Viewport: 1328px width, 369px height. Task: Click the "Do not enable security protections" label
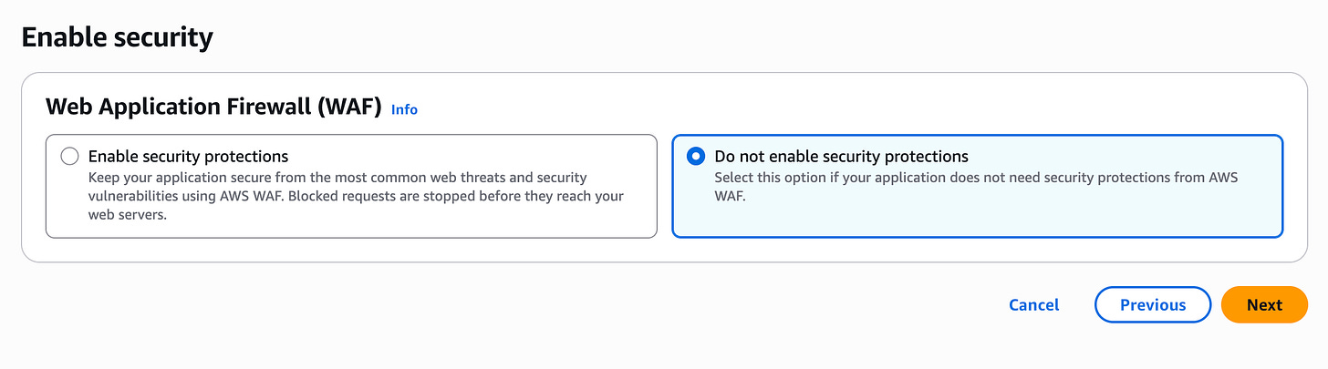[841, 157]
